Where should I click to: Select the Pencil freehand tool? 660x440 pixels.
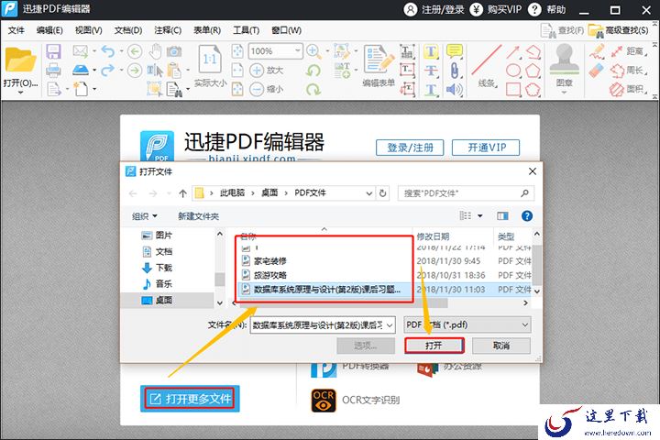point(596,51)
